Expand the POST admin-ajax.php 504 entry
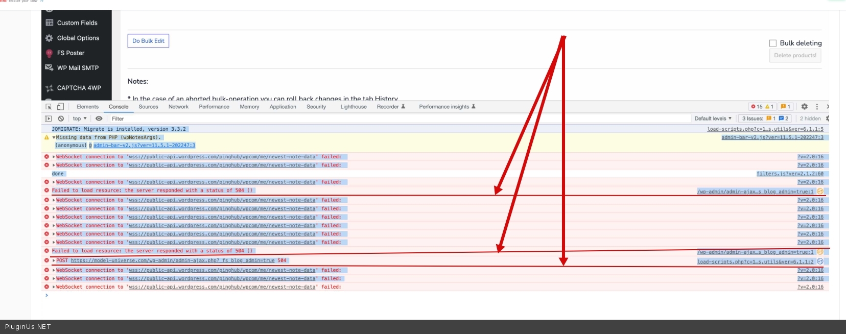 54,260
